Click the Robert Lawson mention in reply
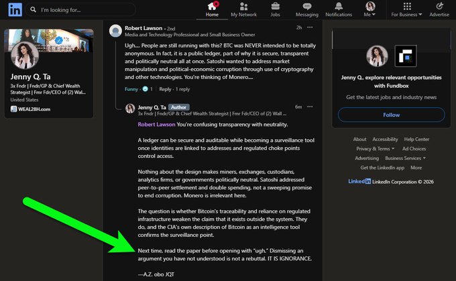 (156, 124)
